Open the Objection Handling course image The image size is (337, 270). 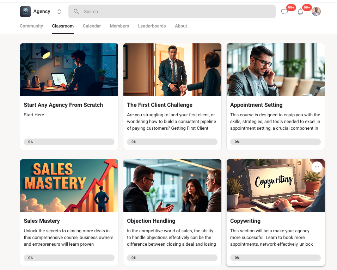pos(172,186)
